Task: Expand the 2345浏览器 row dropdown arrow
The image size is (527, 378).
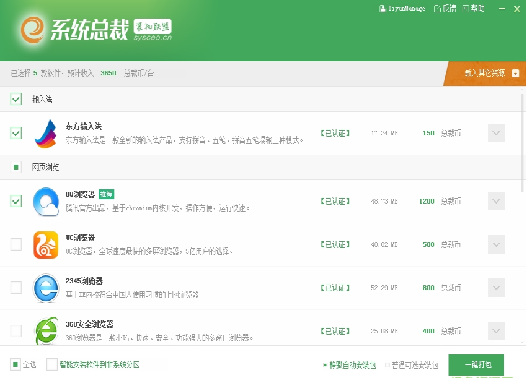Action: click(x=496, y=288)
